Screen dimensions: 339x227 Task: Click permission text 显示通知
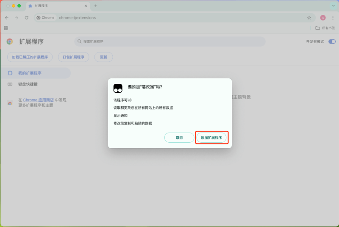pos(120,116)
